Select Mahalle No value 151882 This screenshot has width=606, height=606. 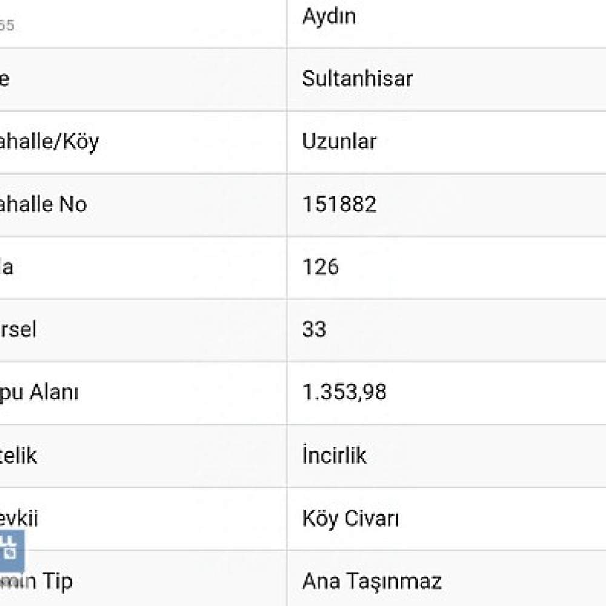tap(339, 204)
